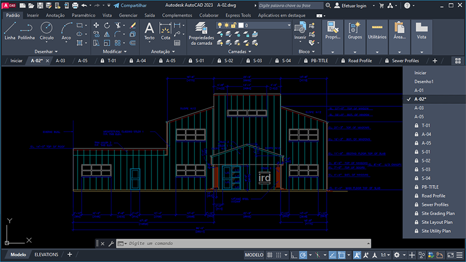Screen dimensions: 466x262
Task: Select the Ellipse draw tool
Action: pyautogui.click(x=79, y=34)
